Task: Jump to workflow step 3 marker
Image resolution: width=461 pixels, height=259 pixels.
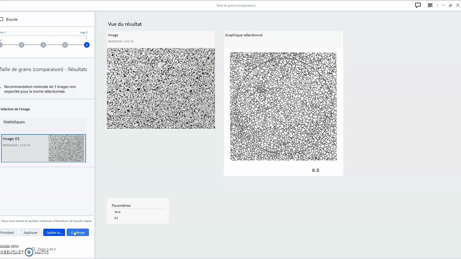Action: [x=43, y=45]
